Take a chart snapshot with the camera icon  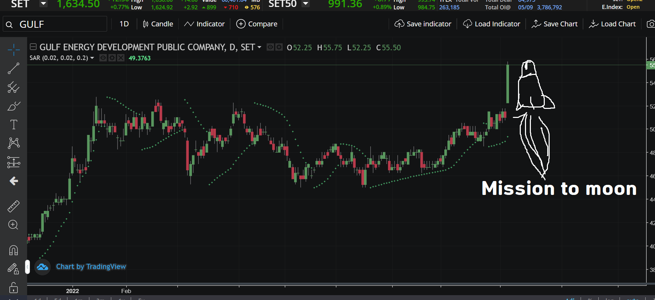pyautogui.click(x=650, y=24)
